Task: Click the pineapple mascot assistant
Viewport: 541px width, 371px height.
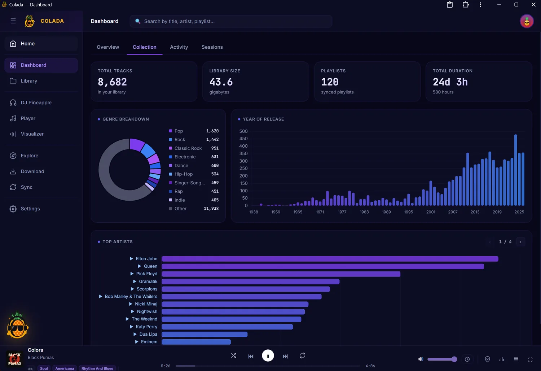Action: 17,326
